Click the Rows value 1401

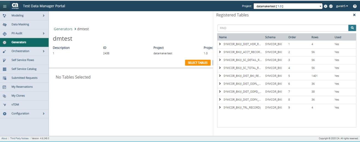(x=314, y=76)
